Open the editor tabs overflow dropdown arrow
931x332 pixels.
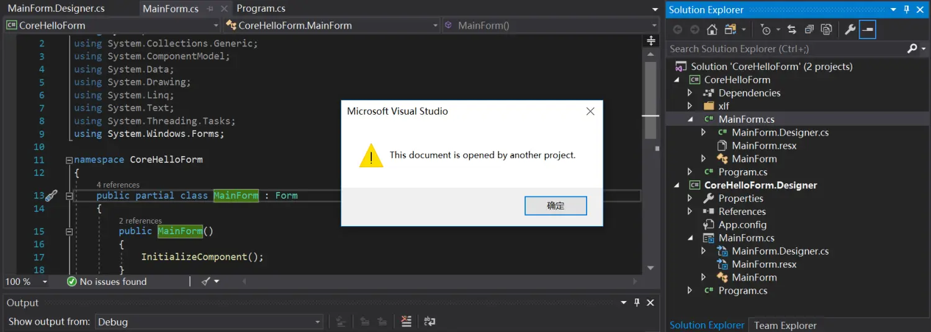pyautogui.click(x=655, y=9)
